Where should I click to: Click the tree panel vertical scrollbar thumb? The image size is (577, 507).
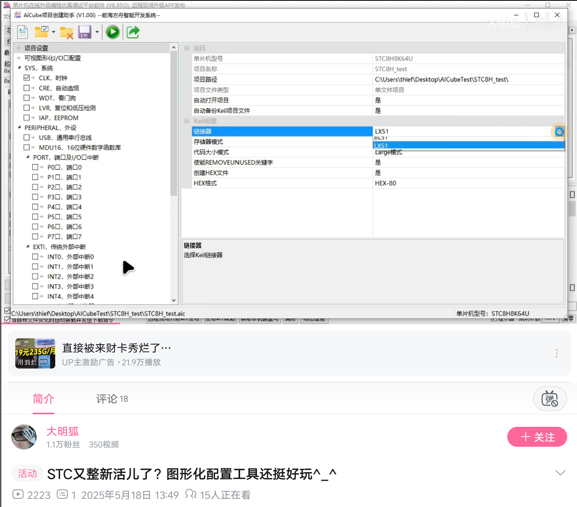(x=174, y=123)
